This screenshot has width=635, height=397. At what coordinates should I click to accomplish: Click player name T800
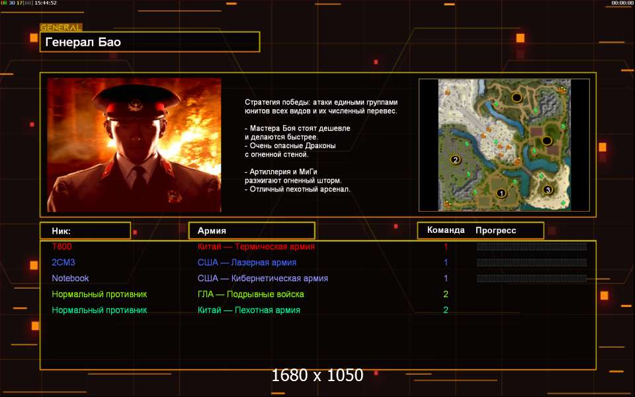click(x=62, y=246)
